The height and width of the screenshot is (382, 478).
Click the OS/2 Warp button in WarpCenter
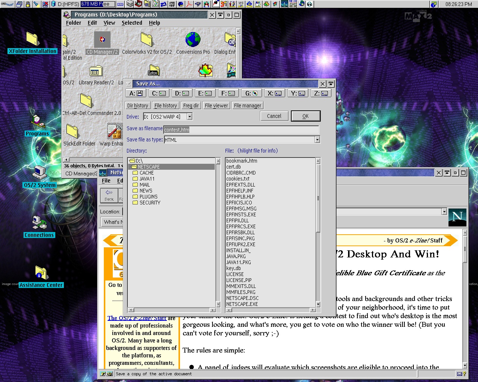[7, 4]
